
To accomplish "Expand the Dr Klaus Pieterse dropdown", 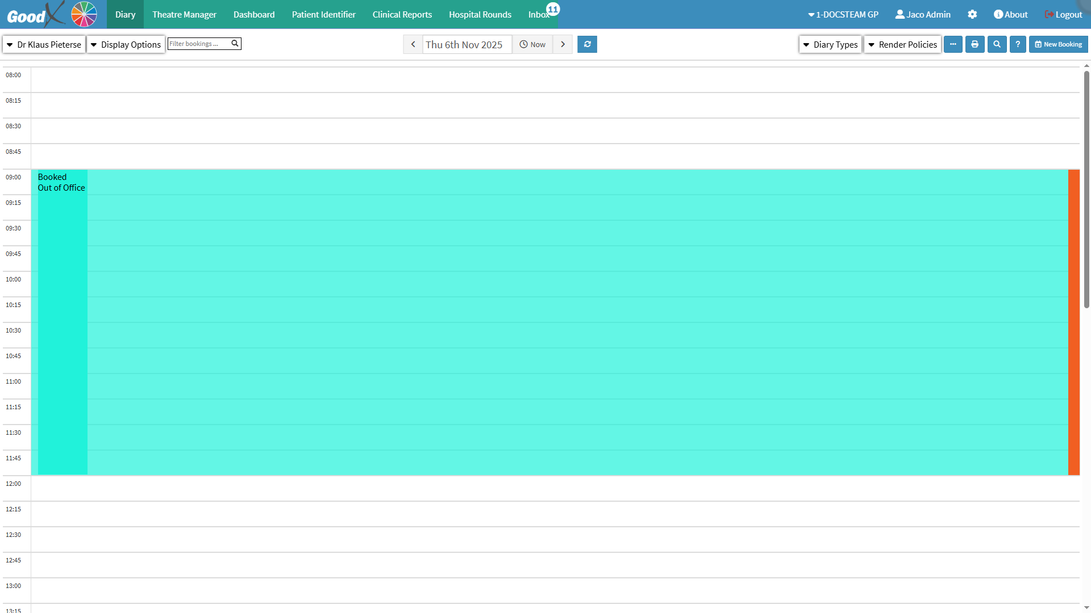I will 44,44.
